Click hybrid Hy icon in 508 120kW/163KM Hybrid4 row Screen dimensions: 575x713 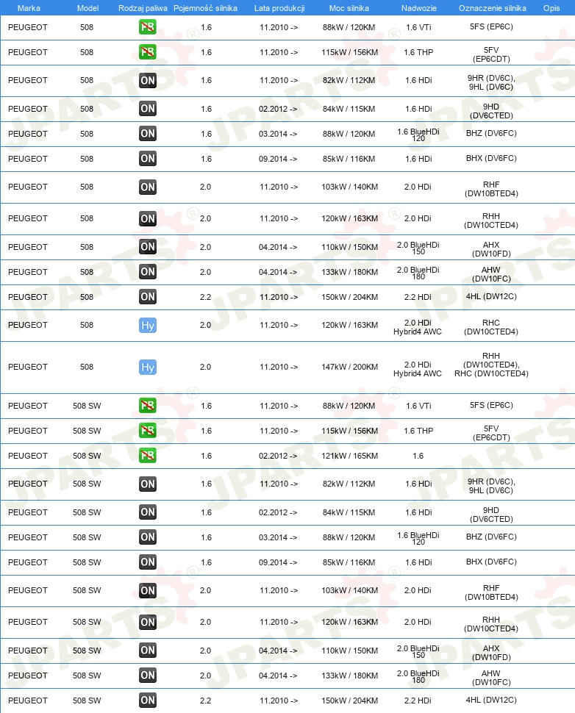click(147, 325)
